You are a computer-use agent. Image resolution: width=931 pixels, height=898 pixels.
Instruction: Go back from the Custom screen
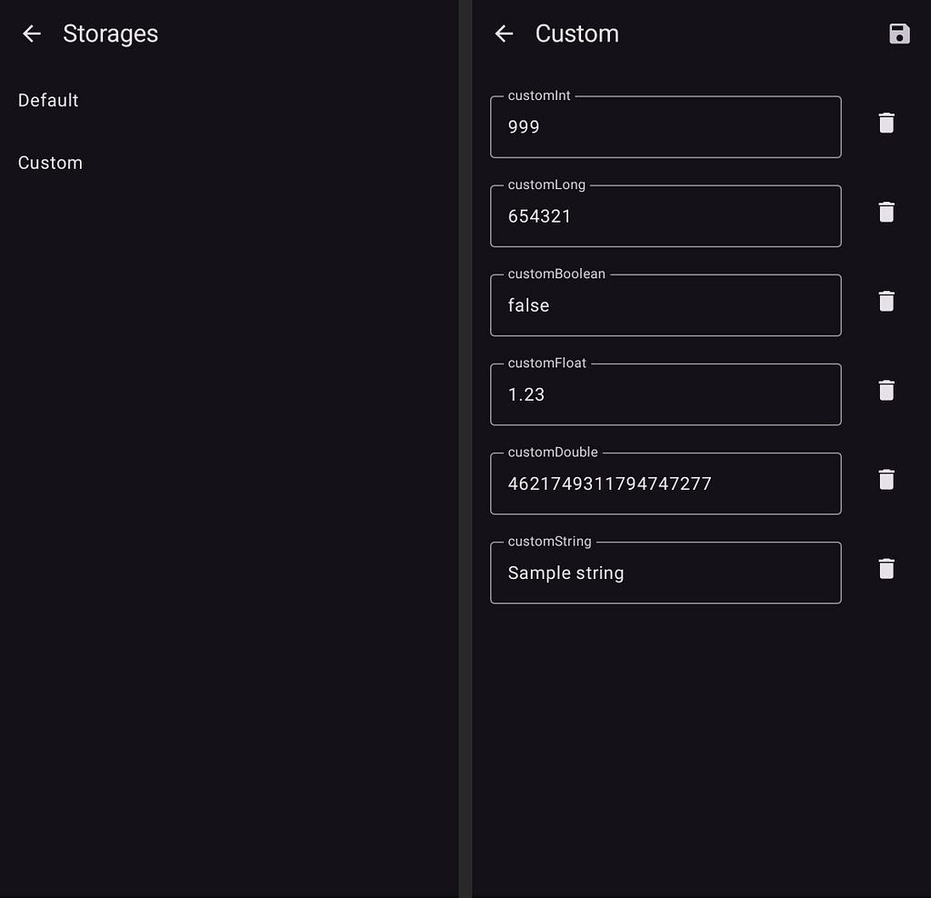(x=504, y=34)
